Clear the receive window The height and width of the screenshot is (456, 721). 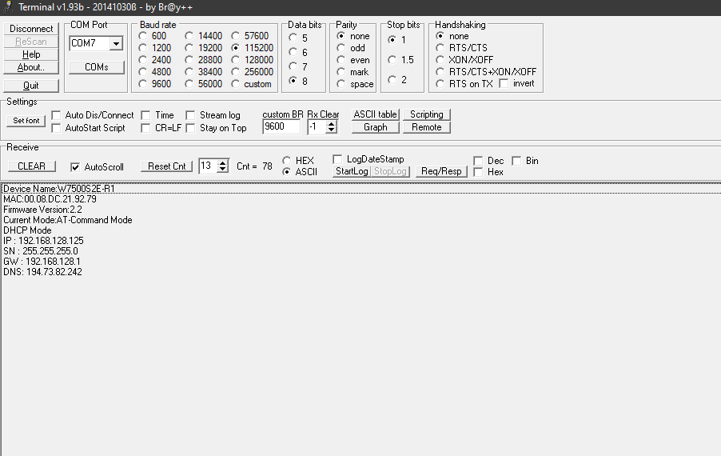coord(32,166)
